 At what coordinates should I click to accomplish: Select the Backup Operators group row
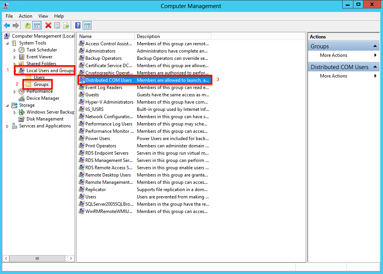click(x=144, y=58)
